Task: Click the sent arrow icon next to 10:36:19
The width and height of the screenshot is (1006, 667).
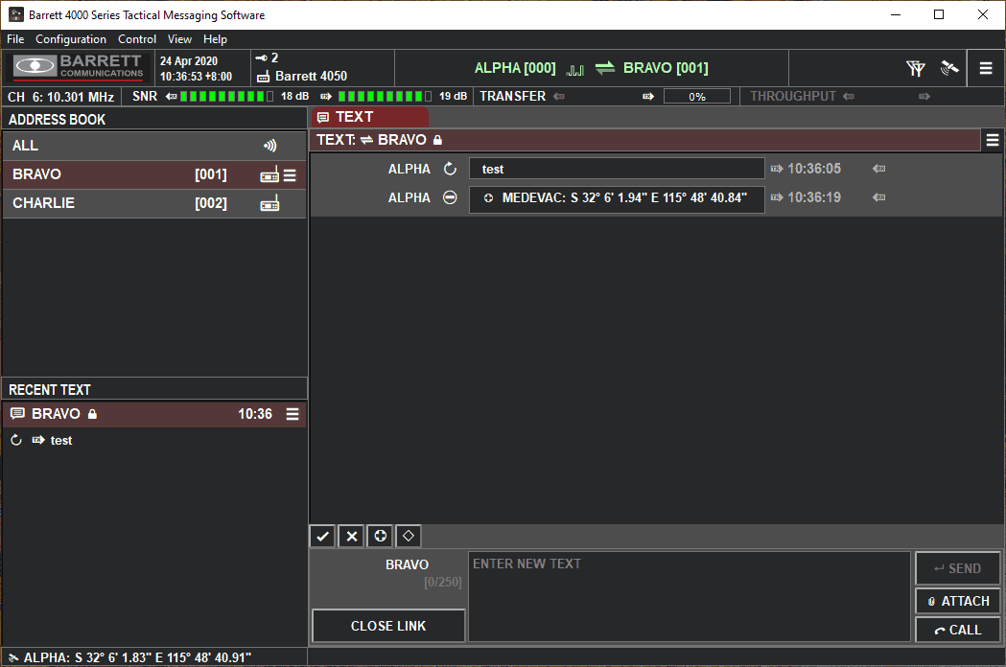Action: (x=777, y=197)
